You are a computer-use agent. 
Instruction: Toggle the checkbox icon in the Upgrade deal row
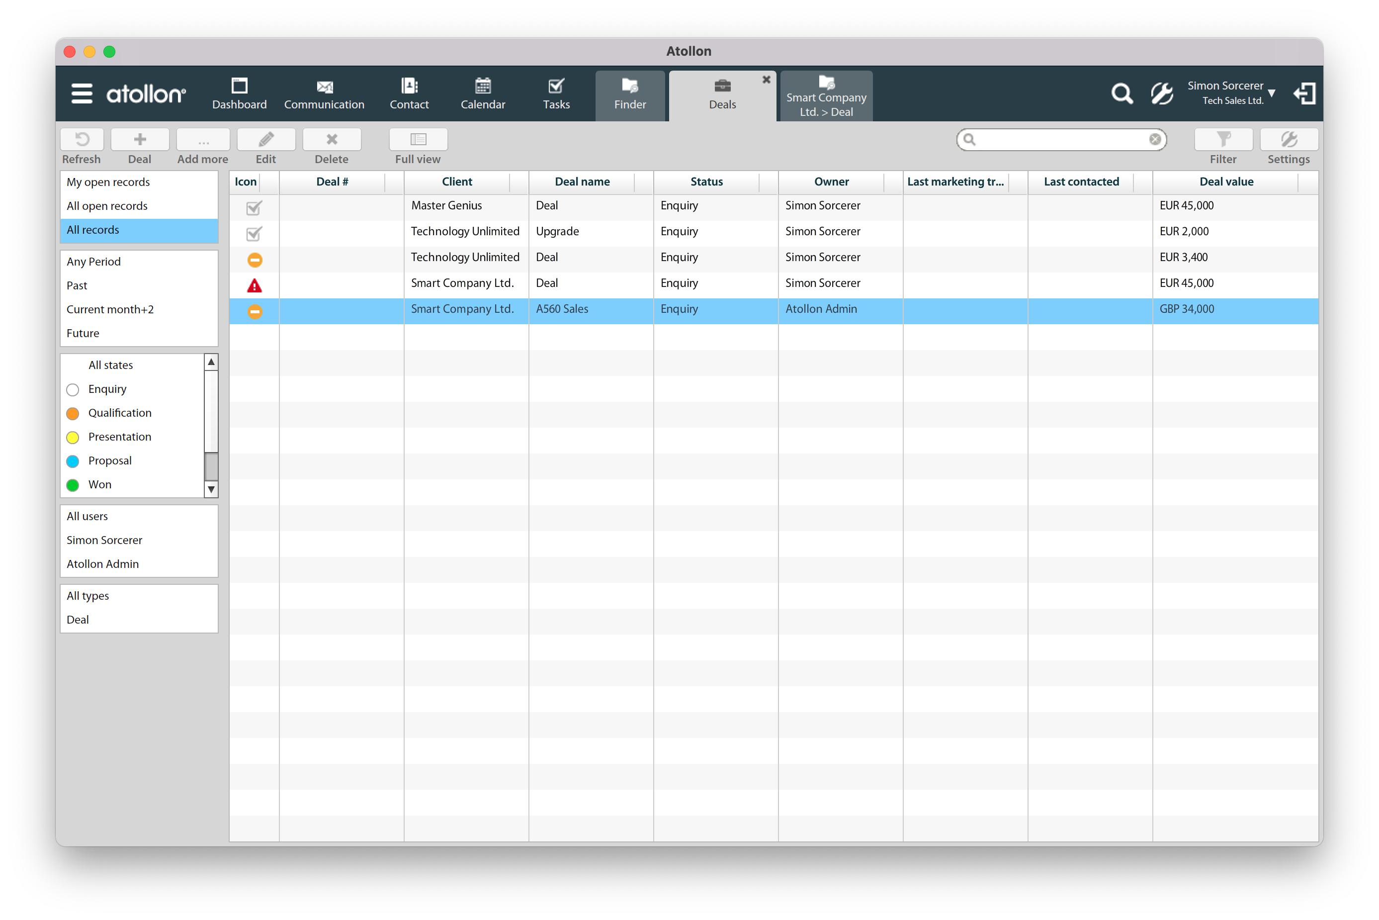254,233
